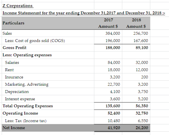This screenshot has width=169, height=135.
Task: Select income tax value 6,550
Action: click(x=143, y=121)
